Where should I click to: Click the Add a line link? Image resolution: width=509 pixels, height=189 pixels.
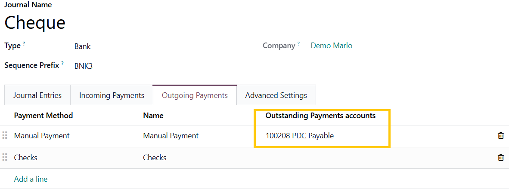[31, 179]
